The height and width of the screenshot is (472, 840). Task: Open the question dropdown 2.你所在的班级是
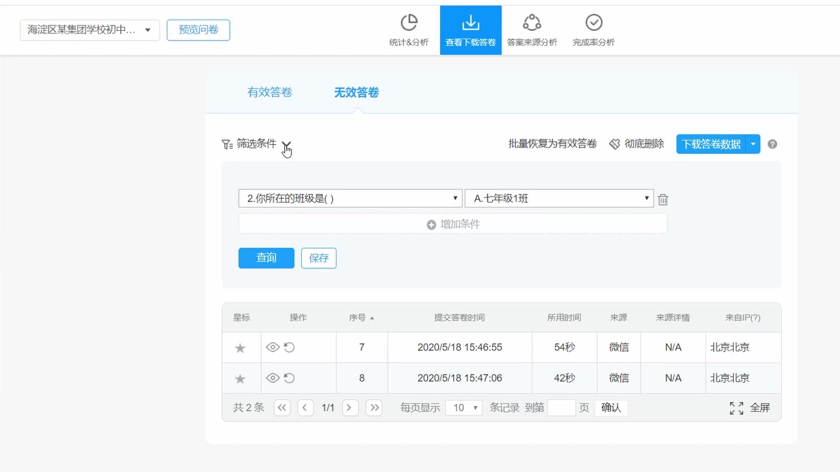tap(350, 198)
